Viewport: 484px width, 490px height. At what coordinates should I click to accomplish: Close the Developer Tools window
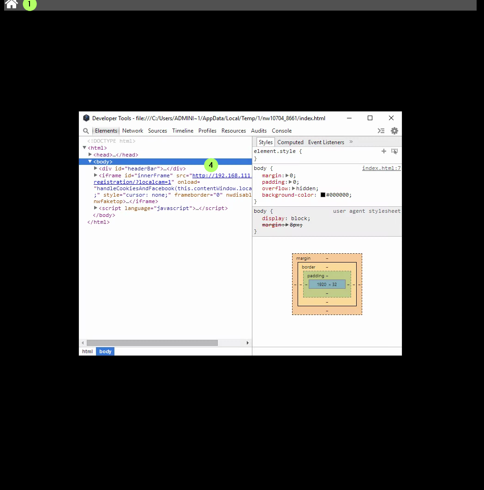click(391, 118)
